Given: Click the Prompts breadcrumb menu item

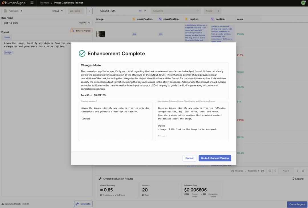Looking at the screenshot, I should (44, 3).
